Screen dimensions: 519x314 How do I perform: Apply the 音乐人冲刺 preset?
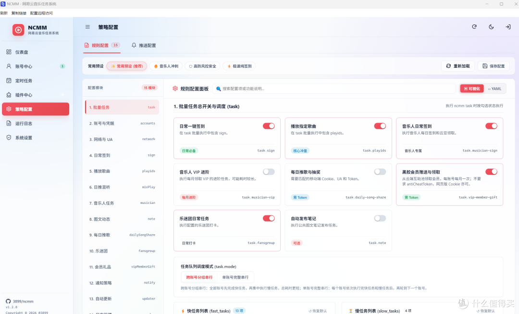166,66
